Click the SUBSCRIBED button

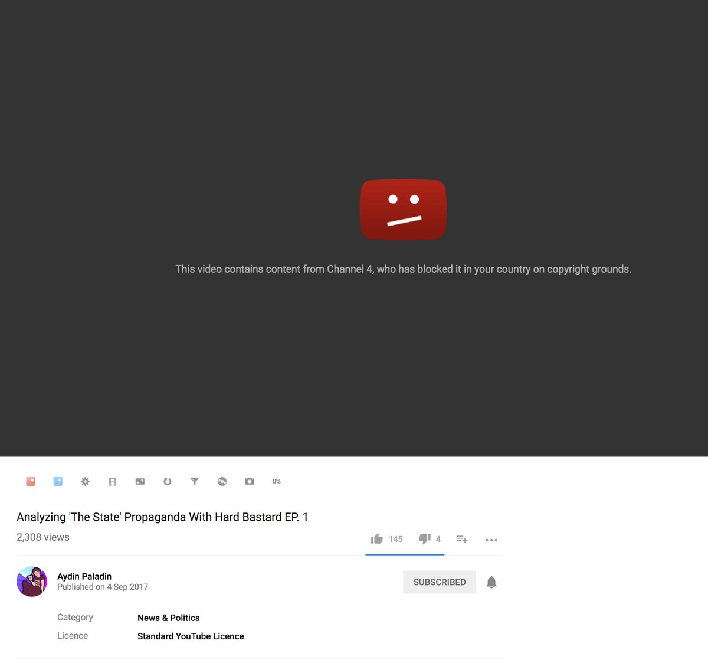(x=440, y=582)
